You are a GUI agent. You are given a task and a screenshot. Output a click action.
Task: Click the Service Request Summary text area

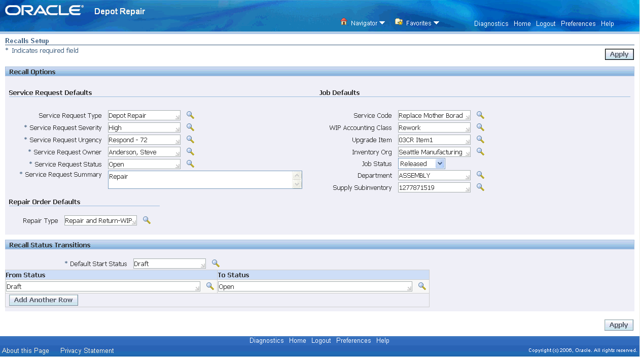point(205,180)
